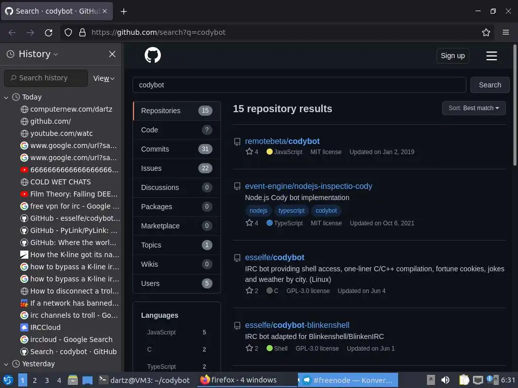Click the Search button
Screen dimensions: 518x388
click(490, 85)
